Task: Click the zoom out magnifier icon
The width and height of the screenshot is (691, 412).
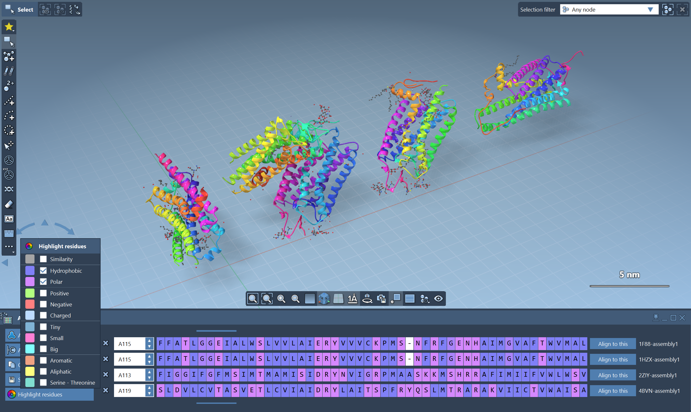Action: point(295,299)
